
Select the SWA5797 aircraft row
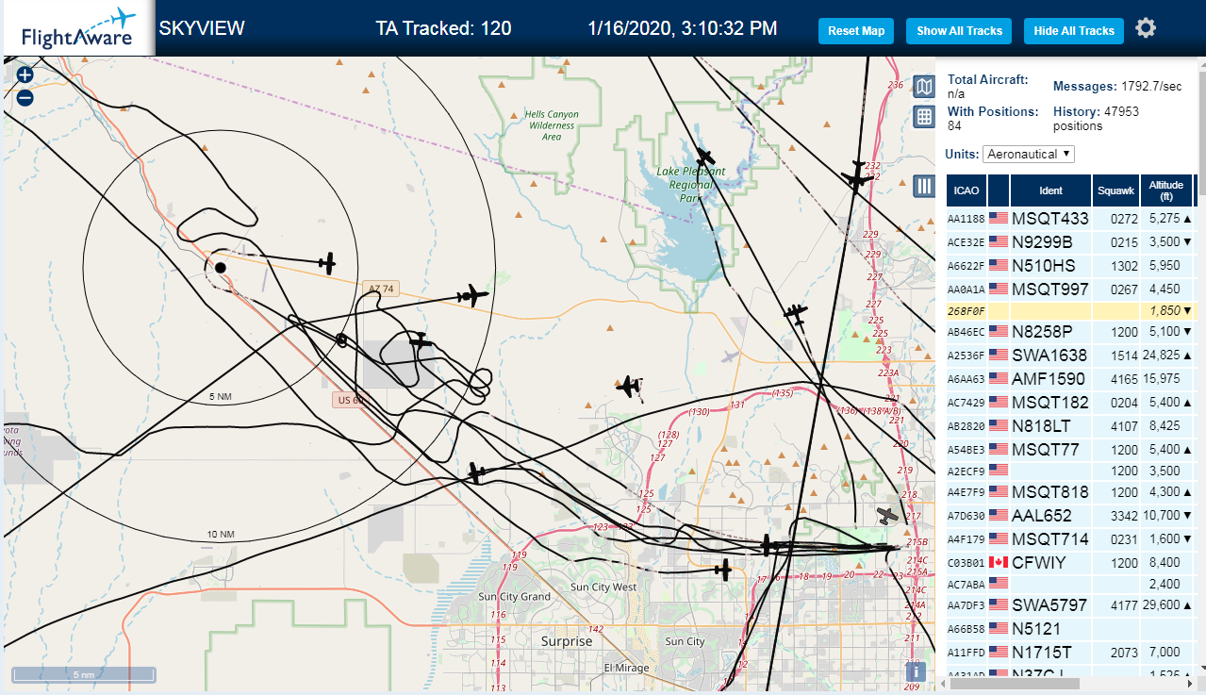[1071, 605]
